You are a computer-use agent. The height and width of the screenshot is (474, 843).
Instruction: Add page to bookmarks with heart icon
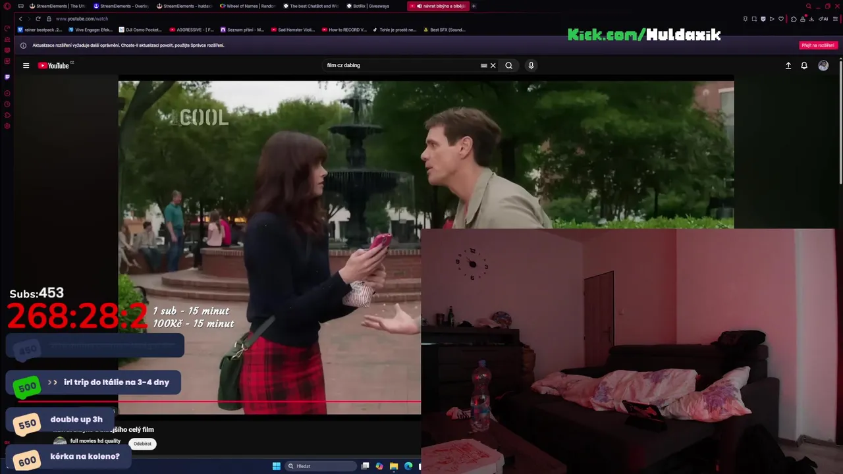(781, 19)
